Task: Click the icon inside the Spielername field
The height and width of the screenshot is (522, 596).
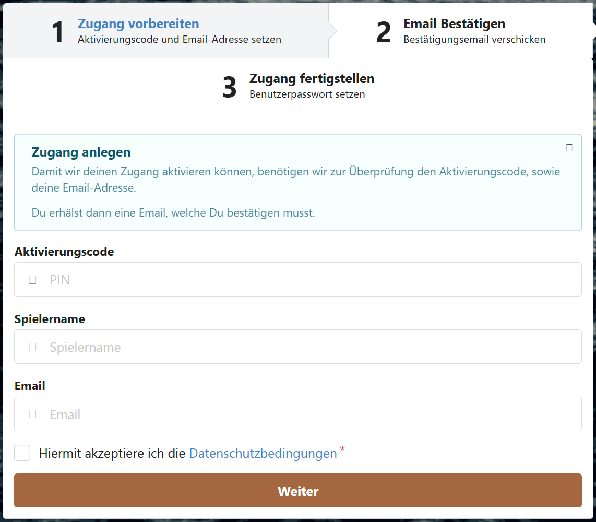Action: tap(32, 347)
